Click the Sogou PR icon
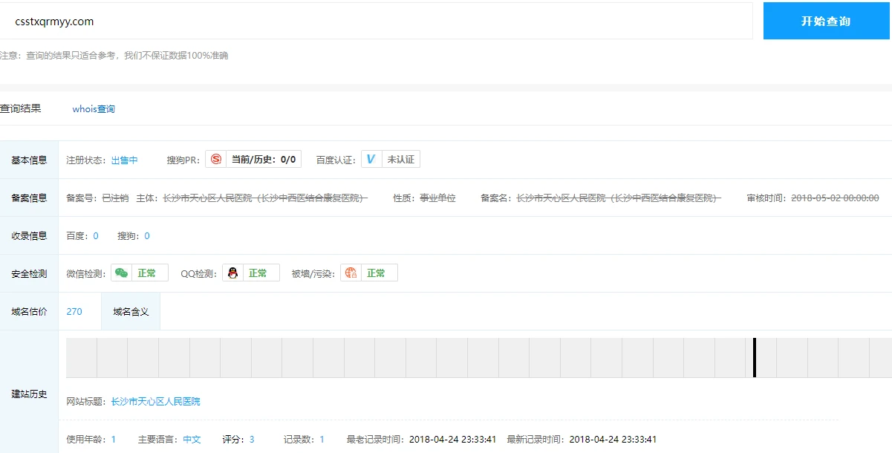This screenshot has width=892, height=453. pos(216,159)
